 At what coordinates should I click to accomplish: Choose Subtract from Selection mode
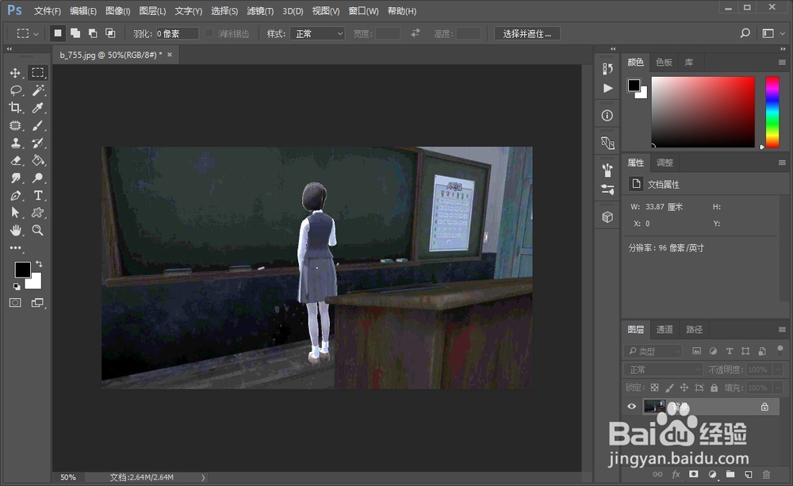[93, 33]
